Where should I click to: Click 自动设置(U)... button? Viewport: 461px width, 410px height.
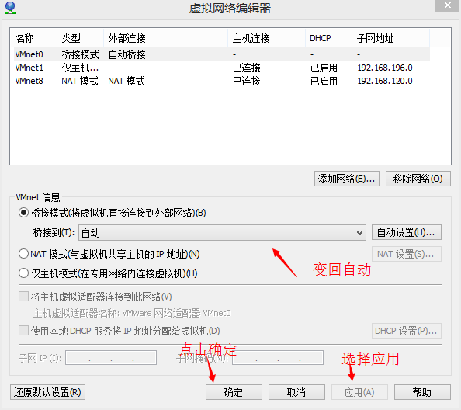point(407,233)
